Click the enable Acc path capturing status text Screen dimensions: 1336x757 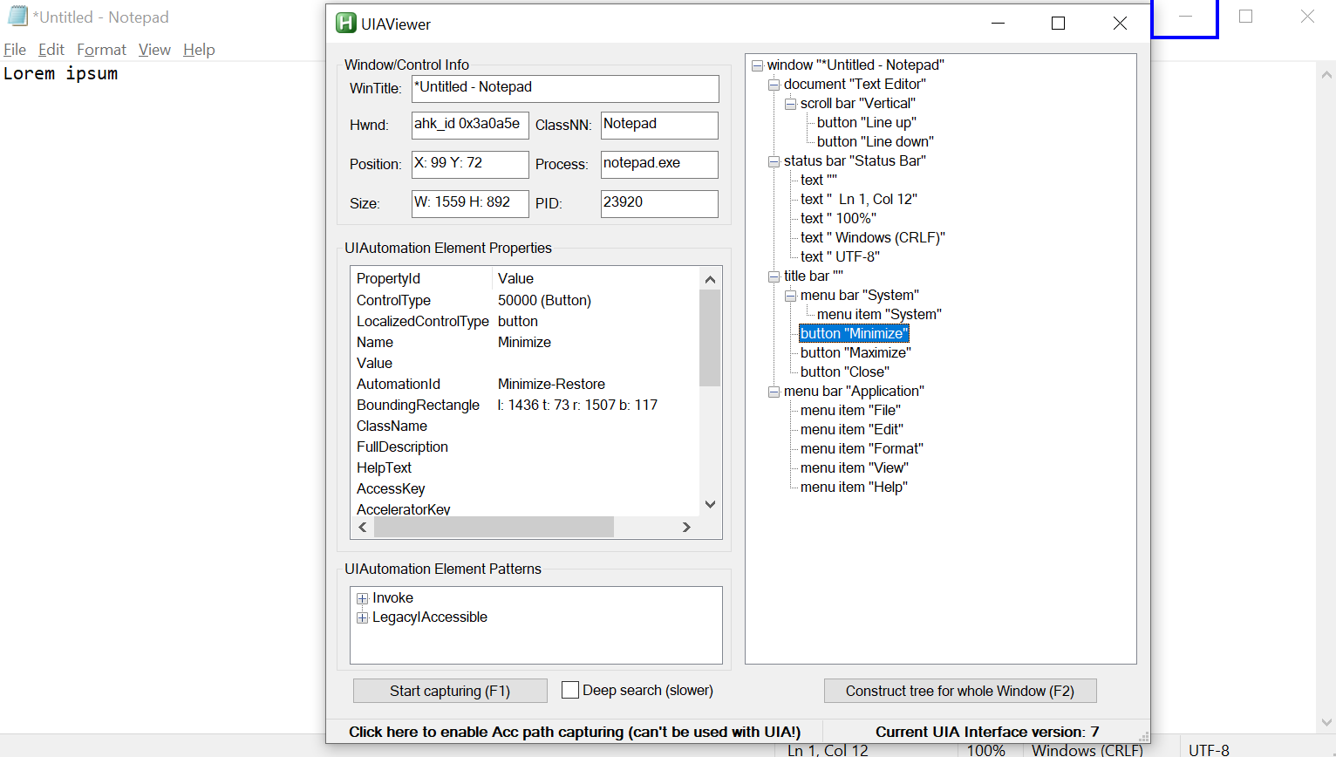[x=575, y=732]
